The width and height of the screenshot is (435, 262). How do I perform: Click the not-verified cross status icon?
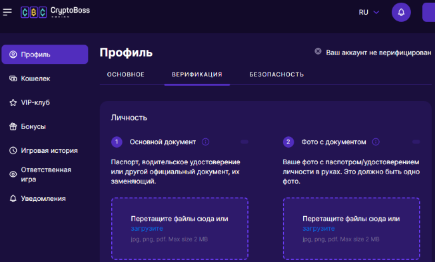(318, 51)
